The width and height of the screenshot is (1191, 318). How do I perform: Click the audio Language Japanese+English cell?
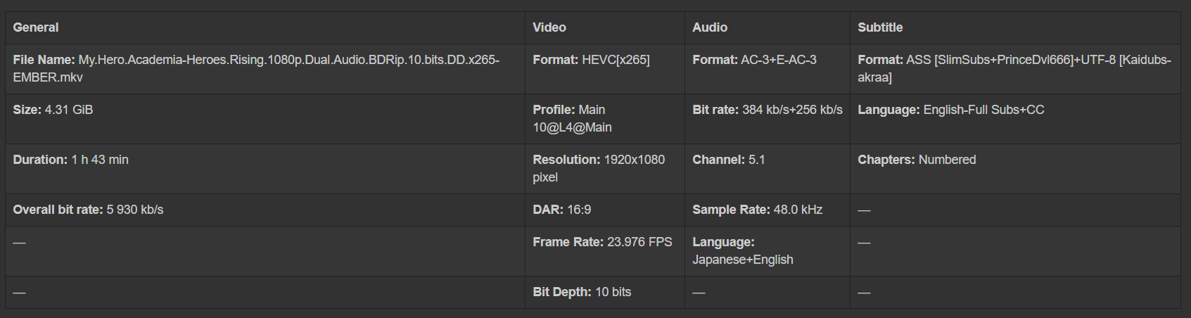[743, 250]
